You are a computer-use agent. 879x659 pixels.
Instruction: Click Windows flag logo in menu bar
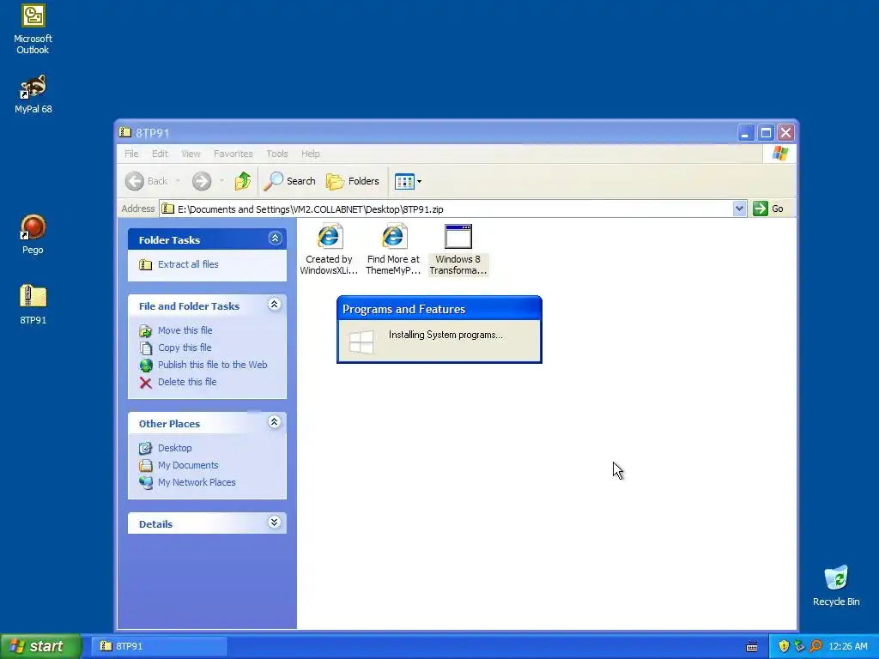pyautogui.click(x=779, y=154)
